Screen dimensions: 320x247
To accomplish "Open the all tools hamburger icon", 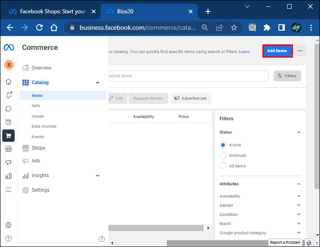I will [8, 189].
